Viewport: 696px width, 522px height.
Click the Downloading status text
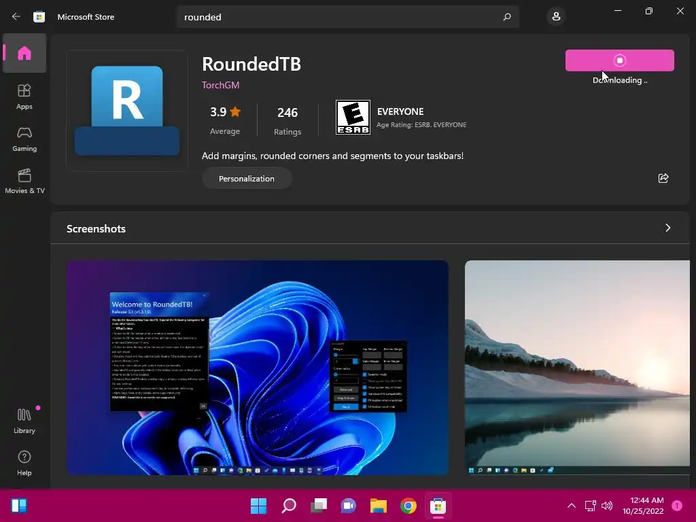tap(620, 80)
